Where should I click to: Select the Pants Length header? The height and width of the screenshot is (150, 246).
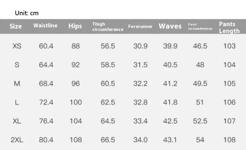pyautogui.click(x=229, y=27)
